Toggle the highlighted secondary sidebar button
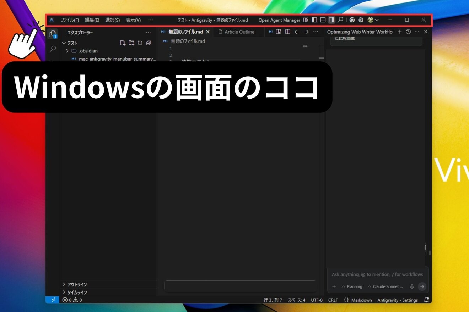Viewport: 469px width, 312px height. [x=331, y=20]
